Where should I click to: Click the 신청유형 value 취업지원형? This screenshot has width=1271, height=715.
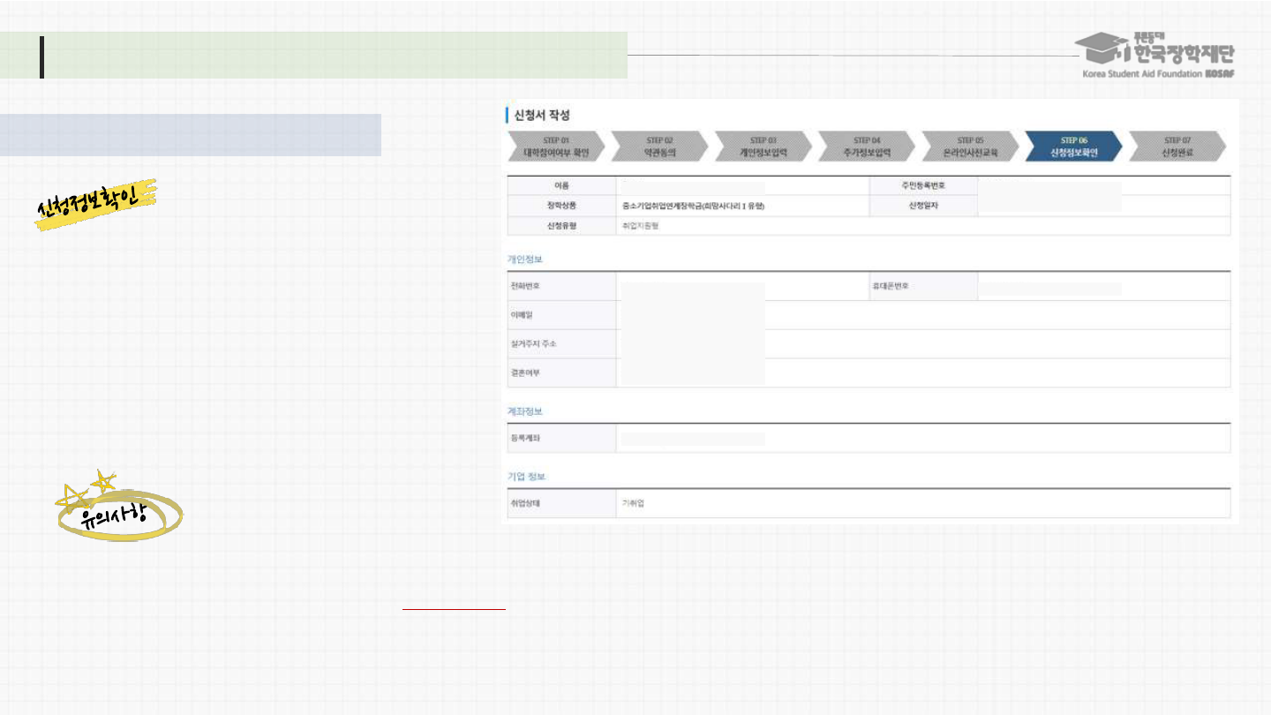pyautogui.click(x=641, y=226)
